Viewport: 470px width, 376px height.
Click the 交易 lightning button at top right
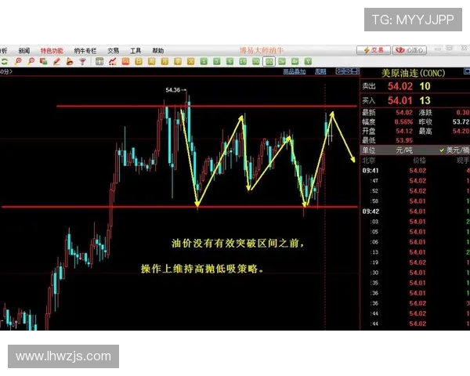[x=374, y=50]
